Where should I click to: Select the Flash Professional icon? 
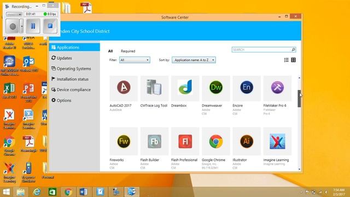[185, 141]
